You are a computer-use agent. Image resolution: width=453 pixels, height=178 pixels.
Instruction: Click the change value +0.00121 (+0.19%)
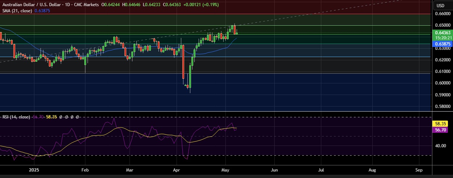coord(201,5)
